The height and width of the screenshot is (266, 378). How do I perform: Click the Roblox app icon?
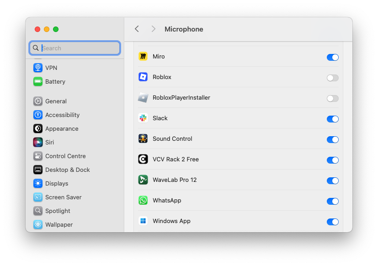coord(143,77)
